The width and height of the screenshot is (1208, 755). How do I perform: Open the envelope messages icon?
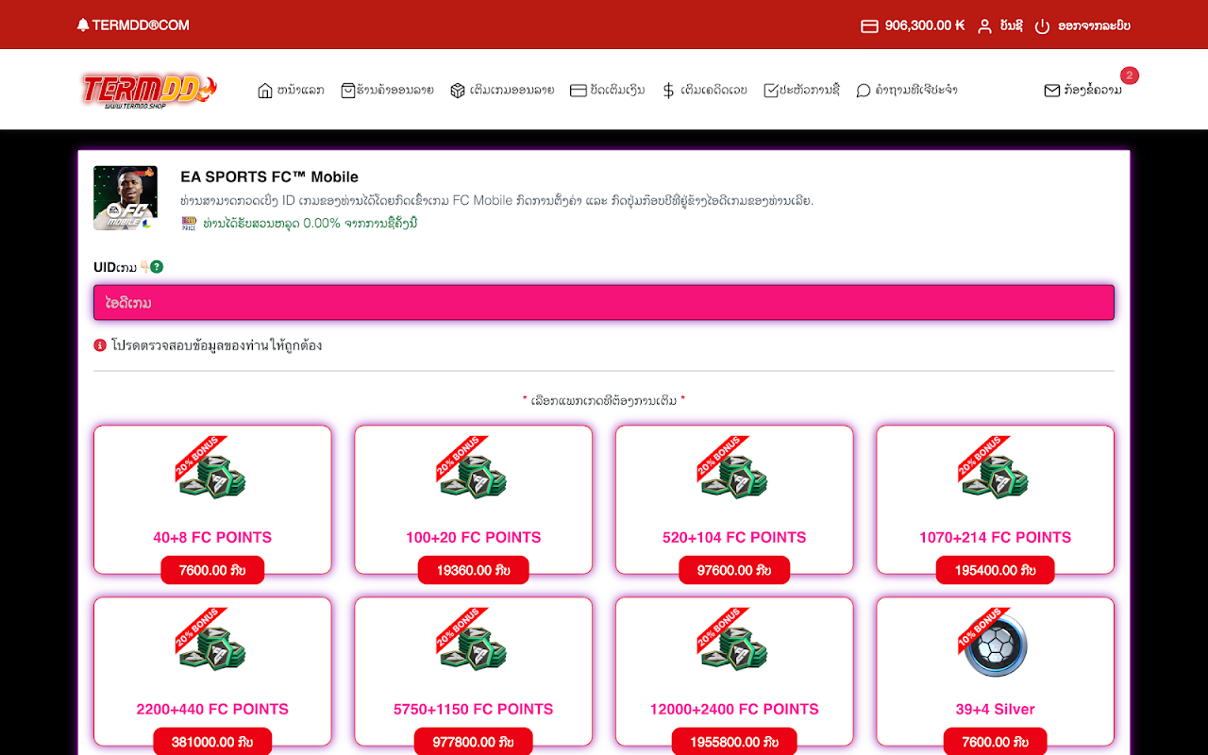coord(1052,91)
